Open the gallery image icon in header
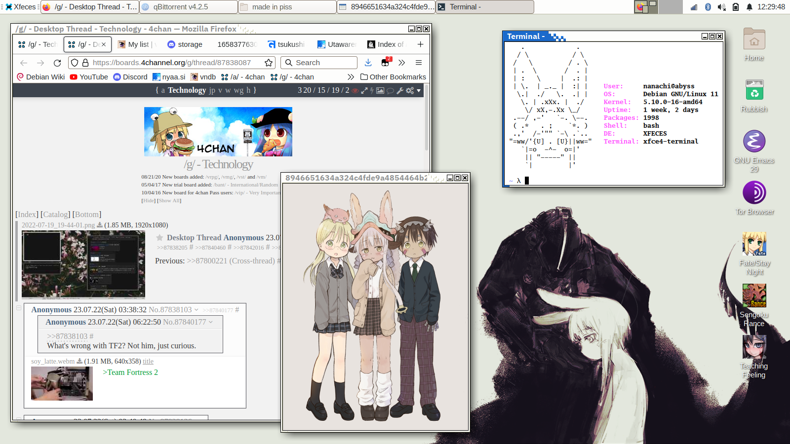 (380, 90)
